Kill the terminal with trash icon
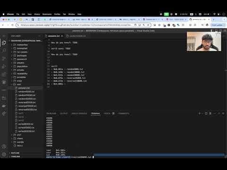This screenshot has height=170, width=227. pyautogui.click(x=210, y=113)
